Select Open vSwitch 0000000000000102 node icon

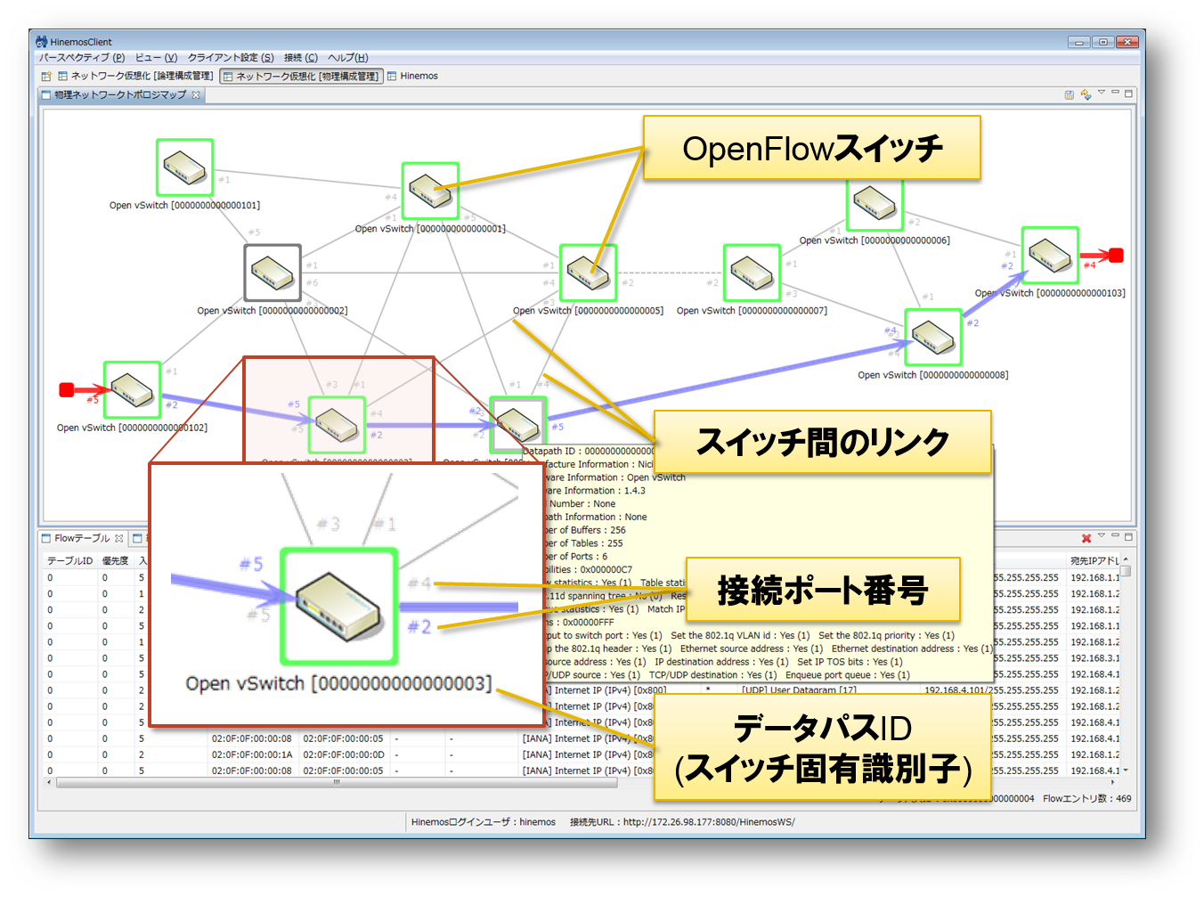(x=132, y=390)
